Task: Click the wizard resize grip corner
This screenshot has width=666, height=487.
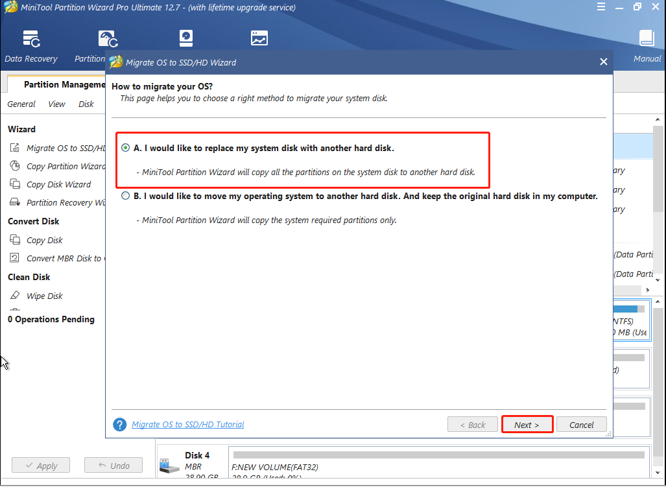Action: point(608,434)
